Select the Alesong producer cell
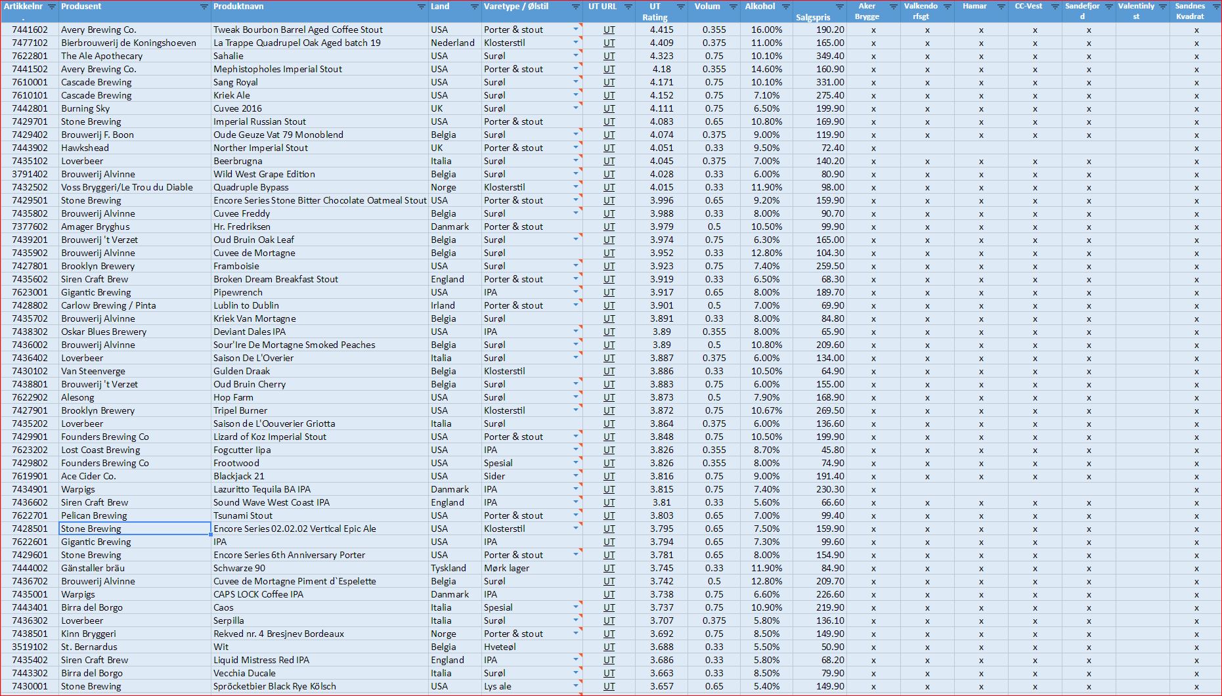This screenshot has width=1222, height=696. (135, 397)
